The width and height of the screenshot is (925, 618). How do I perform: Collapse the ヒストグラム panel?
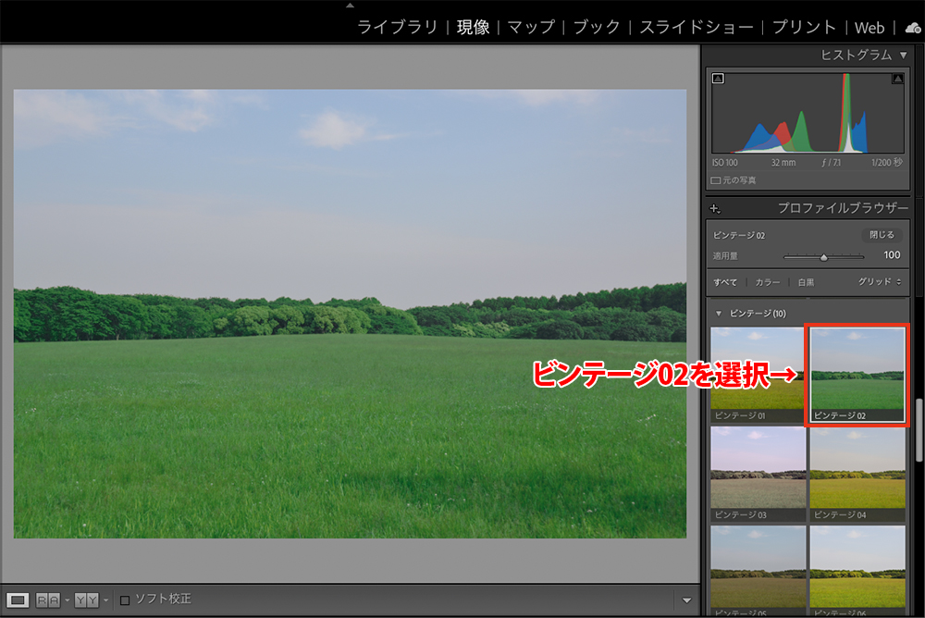click(x=903, y=56)
